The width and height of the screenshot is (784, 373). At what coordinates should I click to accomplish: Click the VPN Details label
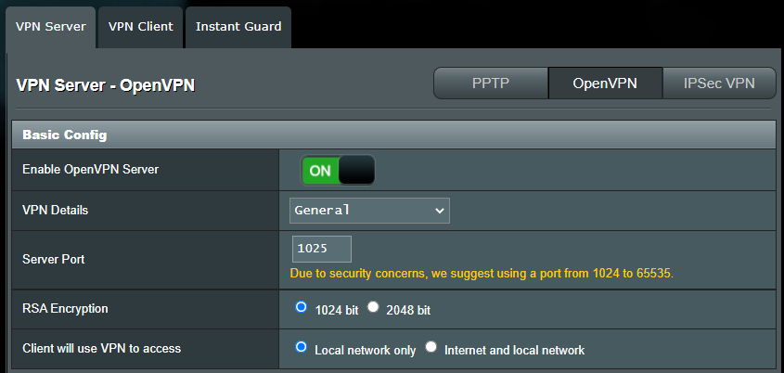55,210
